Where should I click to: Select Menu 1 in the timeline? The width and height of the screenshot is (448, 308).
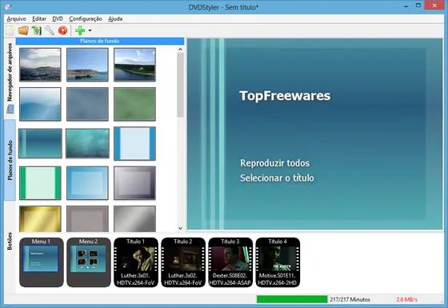click(42, 262)
